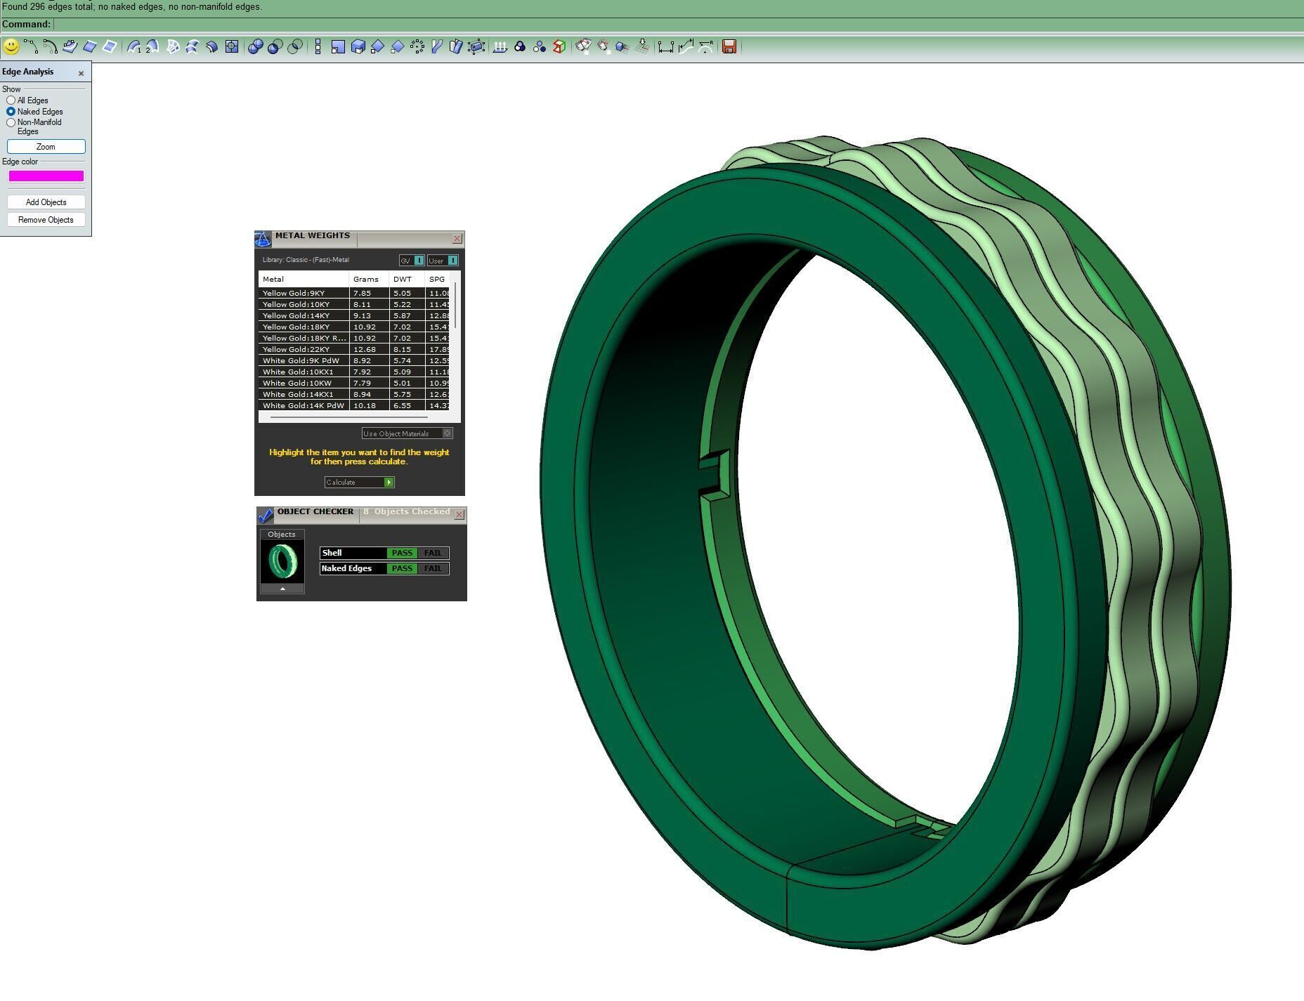Select the White Gold:14KX1 row
This screenshot has width=1304, height=1001.
pyautogui.click(x=354, y=394)
